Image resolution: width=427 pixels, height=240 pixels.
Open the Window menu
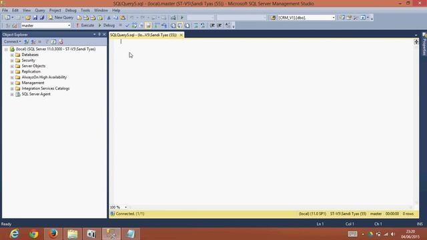point(101,10)
